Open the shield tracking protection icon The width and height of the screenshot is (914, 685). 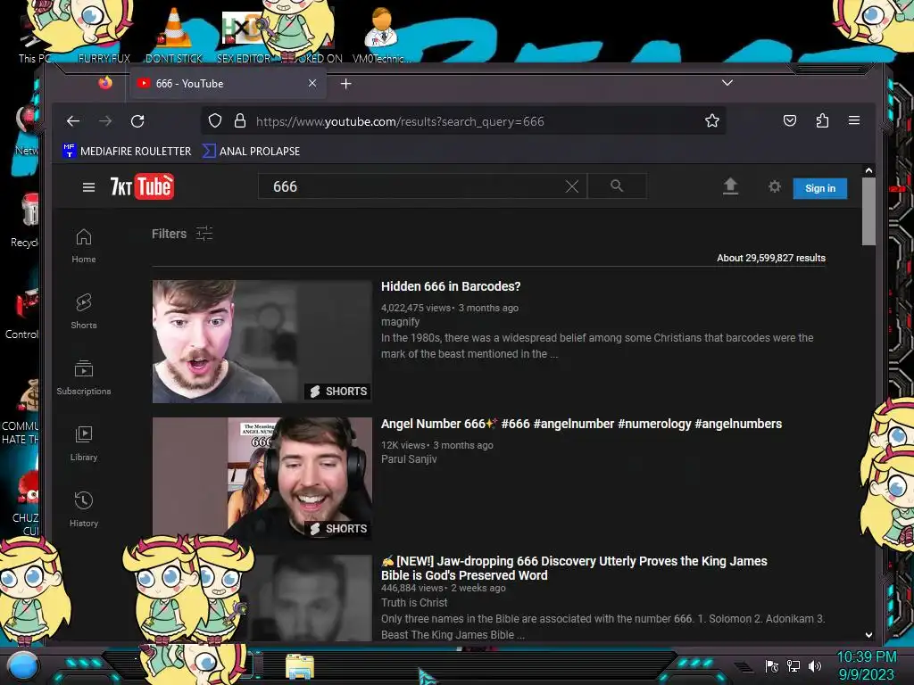215,120
